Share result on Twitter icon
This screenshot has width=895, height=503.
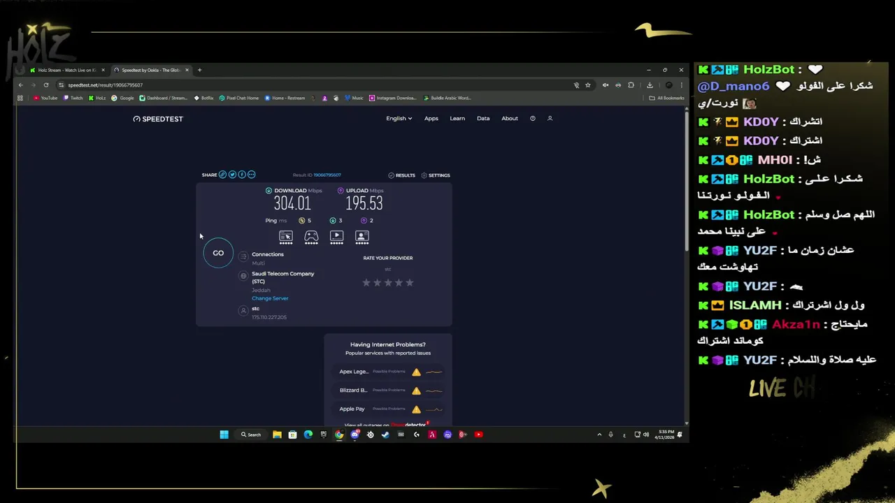point(232,175)
